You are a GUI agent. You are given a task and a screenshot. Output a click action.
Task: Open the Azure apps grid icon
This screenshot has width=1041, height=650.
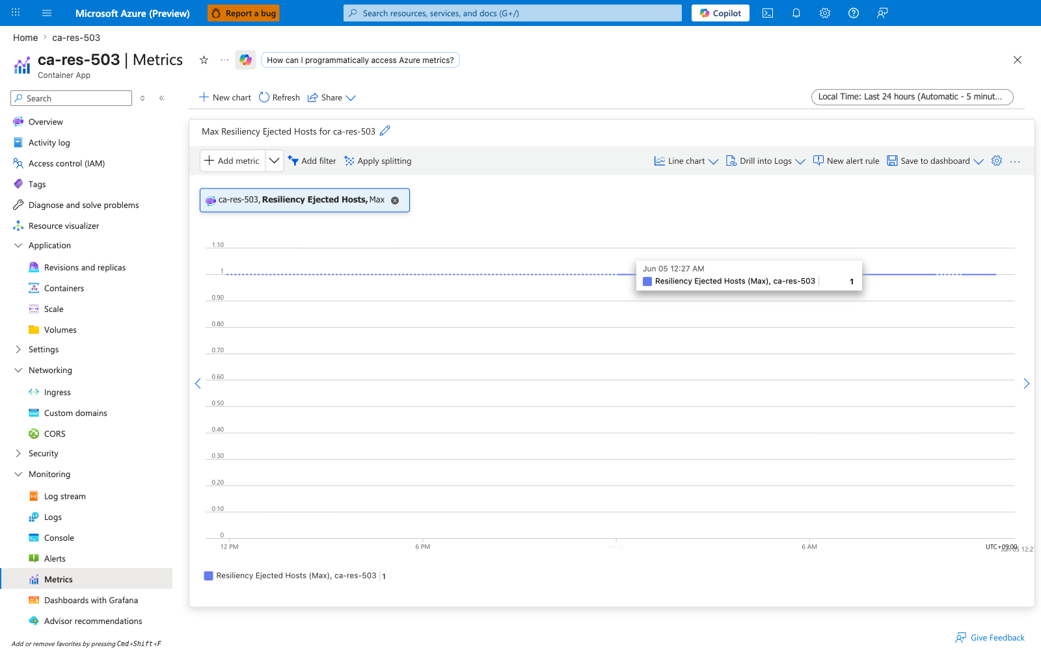[16, 13]
